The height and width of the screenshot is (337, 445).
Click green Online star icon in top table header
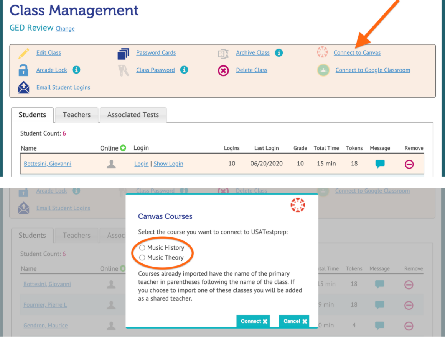pyautogui.click(x=123, y=148)
